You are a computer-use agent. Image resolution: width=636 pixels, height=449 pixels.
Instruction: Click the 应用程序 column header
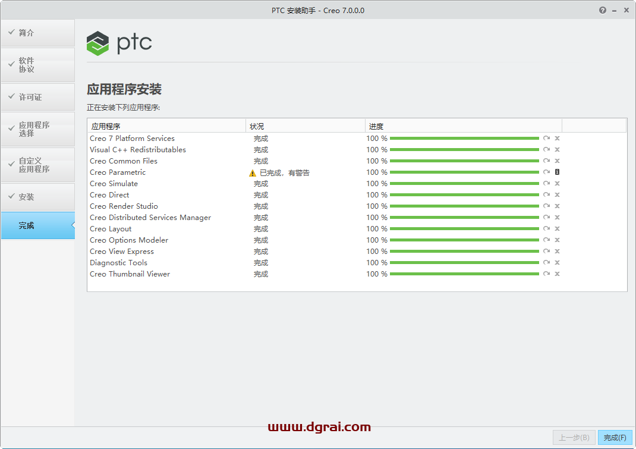coord(166,126)
